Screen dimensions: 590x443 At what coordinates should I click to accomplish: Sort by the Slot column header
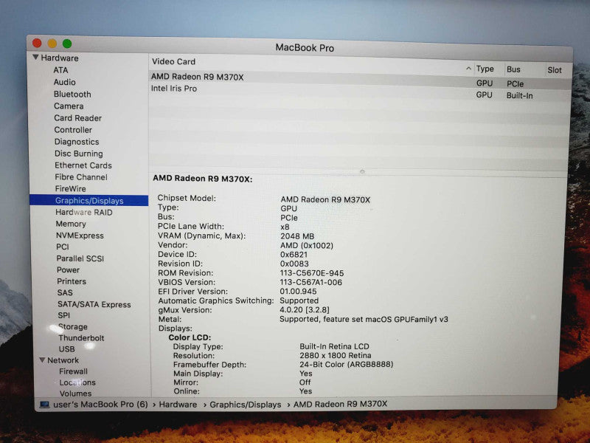[555, 70]
